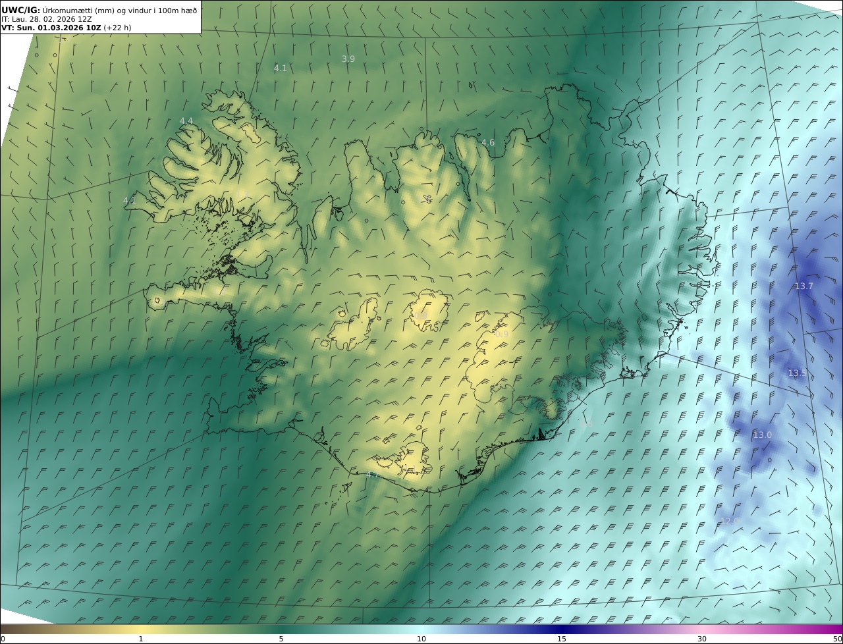Screen dimensions: 843x644
Task: Click the 4.7 value label on the coast
Action: tap(373, 474)
